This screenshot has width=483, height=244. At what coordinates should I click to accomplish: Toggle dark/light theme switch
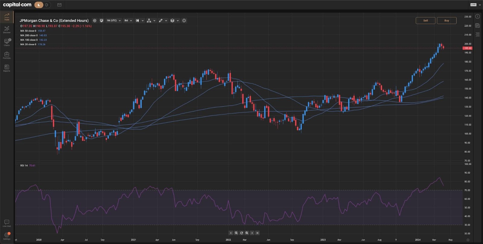point(43,5)
